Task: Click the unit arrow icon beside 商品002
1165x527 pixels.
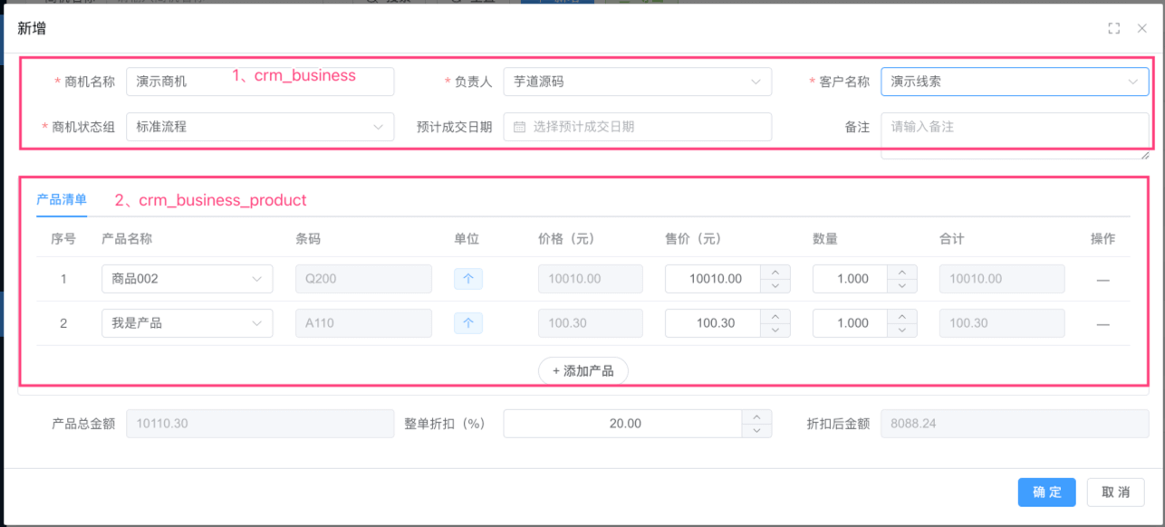Action: click(468, 279)
